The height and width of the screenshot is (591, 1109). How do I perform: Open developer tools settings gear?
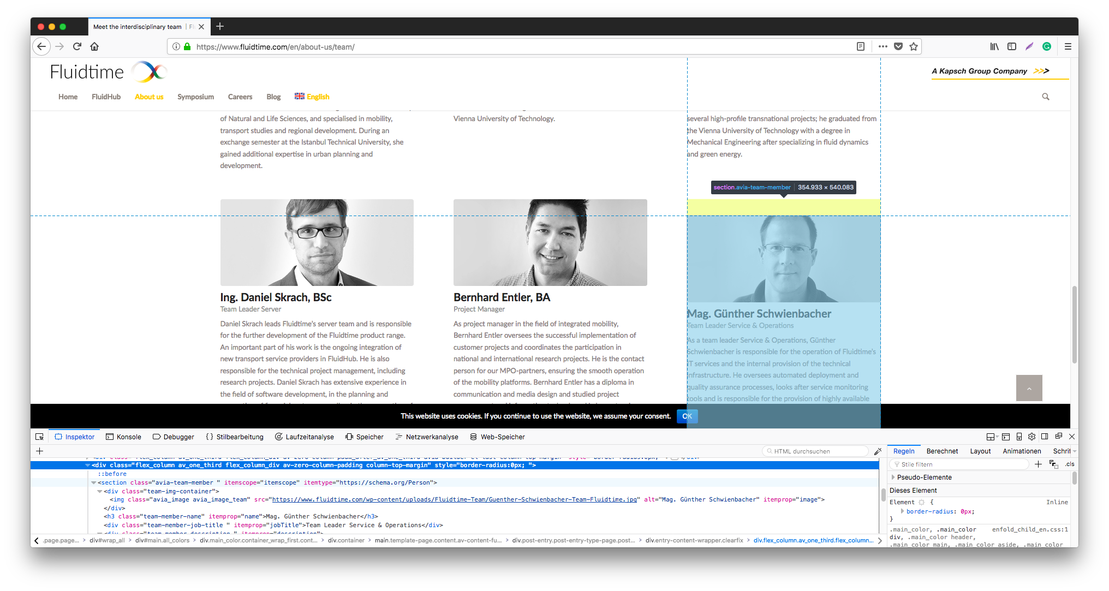1032,437
